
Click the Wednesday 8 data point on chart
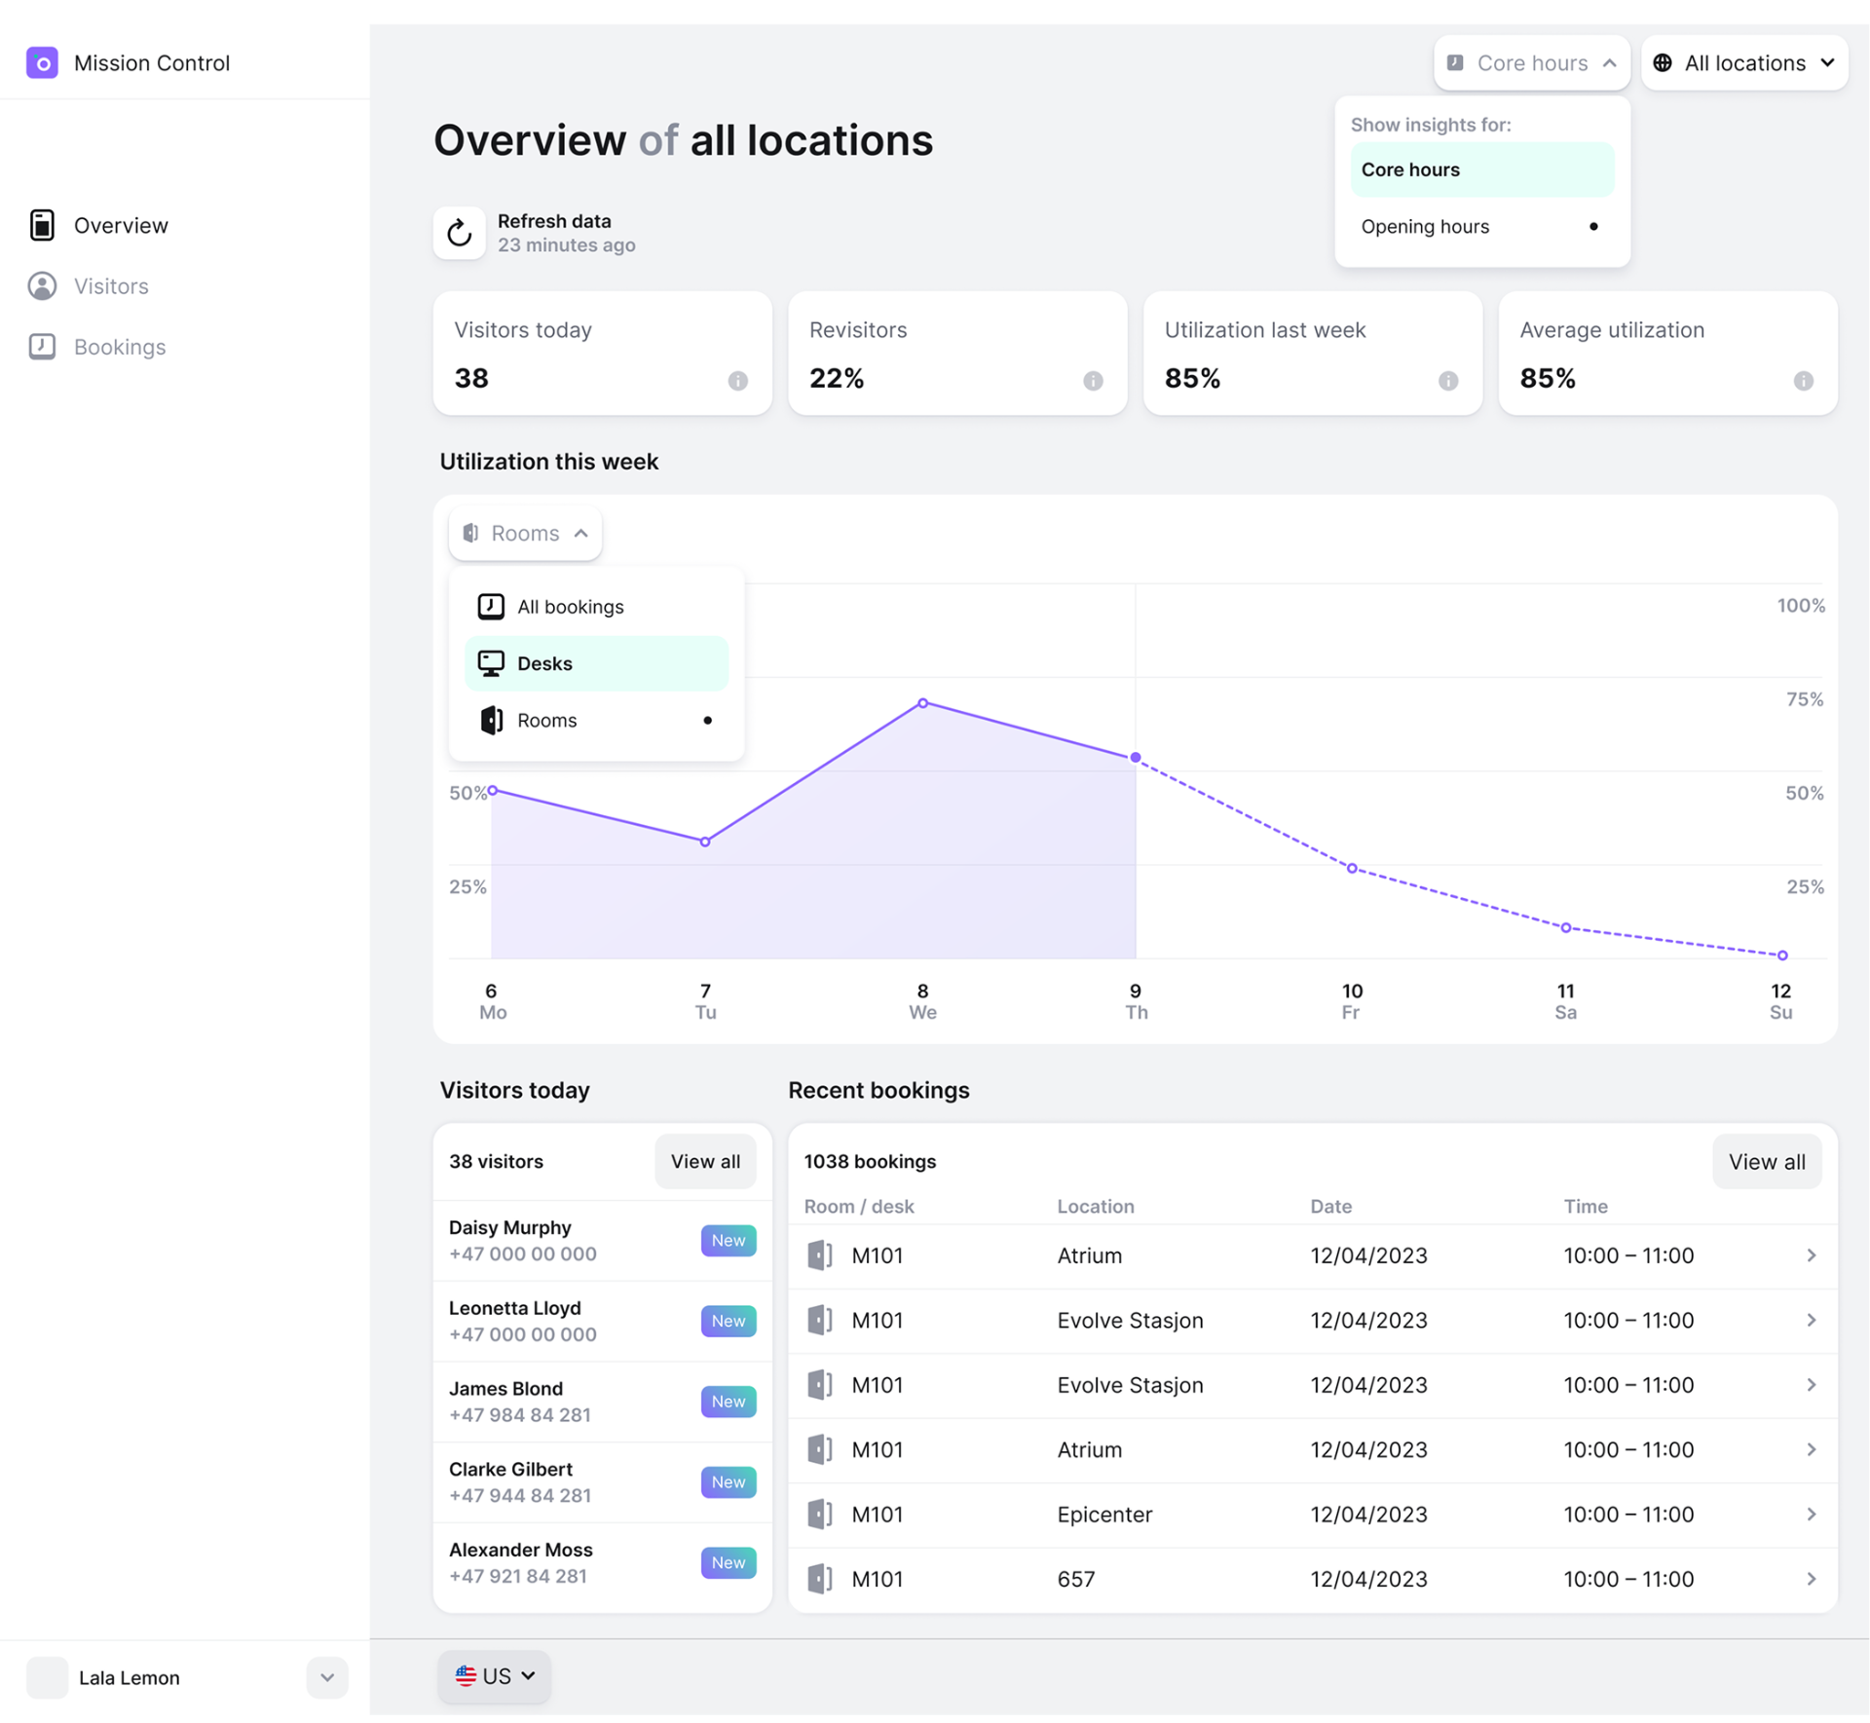923,702
